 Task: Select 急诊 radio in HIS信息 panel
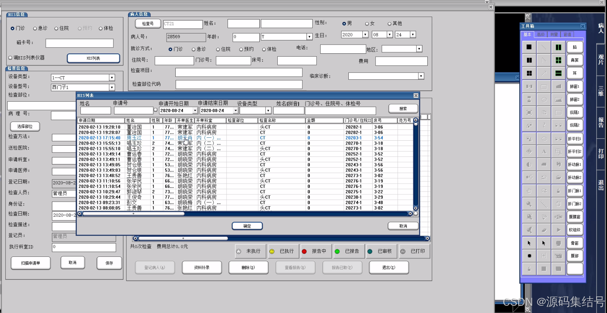tap(35, 28)
